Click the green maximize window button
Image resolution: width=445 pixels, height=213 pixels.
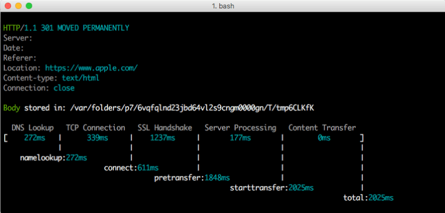coord(29,6)
